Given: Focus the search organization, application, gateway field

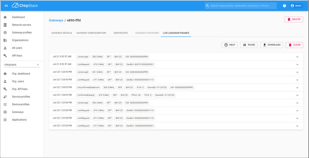Looking at the screenshot, I should click(241, 6).
